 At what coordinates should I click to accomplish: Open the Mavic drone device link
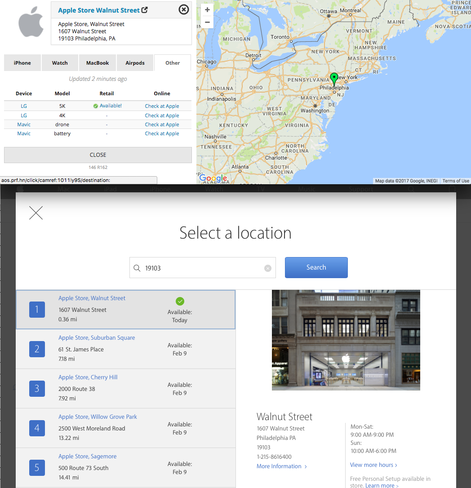click(x=24, y=124)
